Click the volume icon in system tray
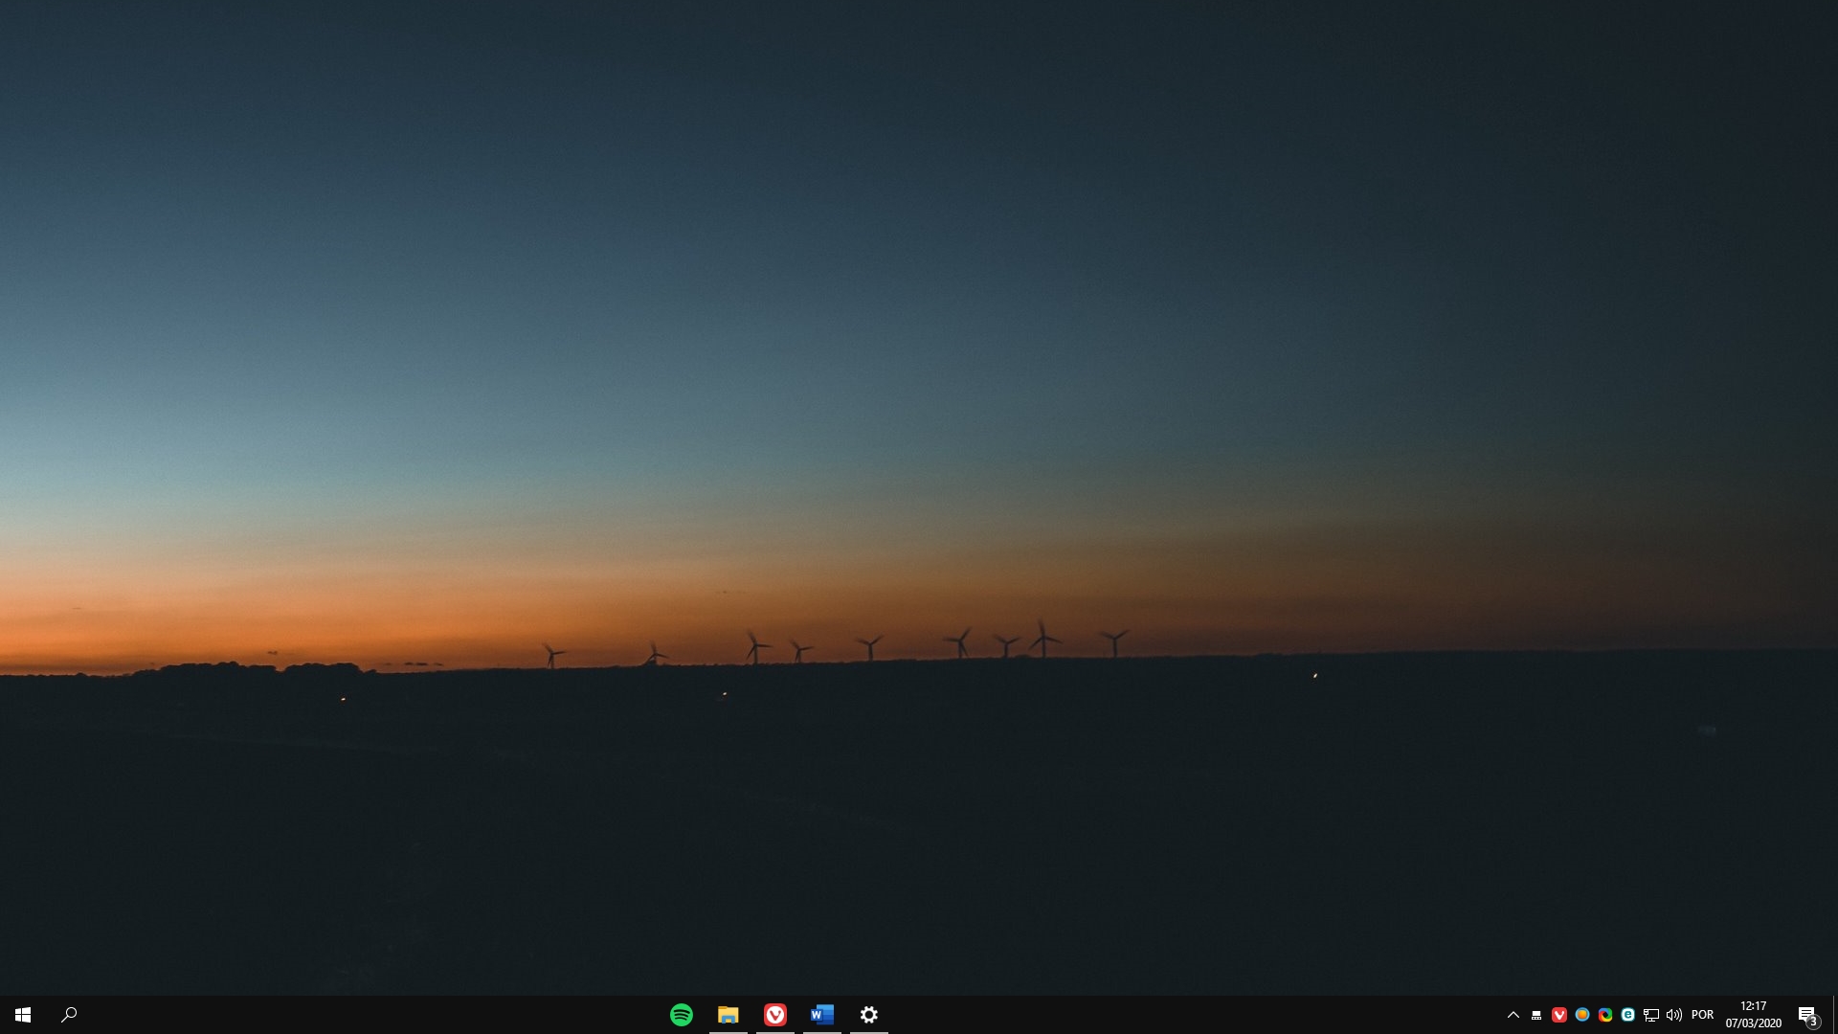This screenshot has height=1034, width=1838. click(x=1674, y=1014)
